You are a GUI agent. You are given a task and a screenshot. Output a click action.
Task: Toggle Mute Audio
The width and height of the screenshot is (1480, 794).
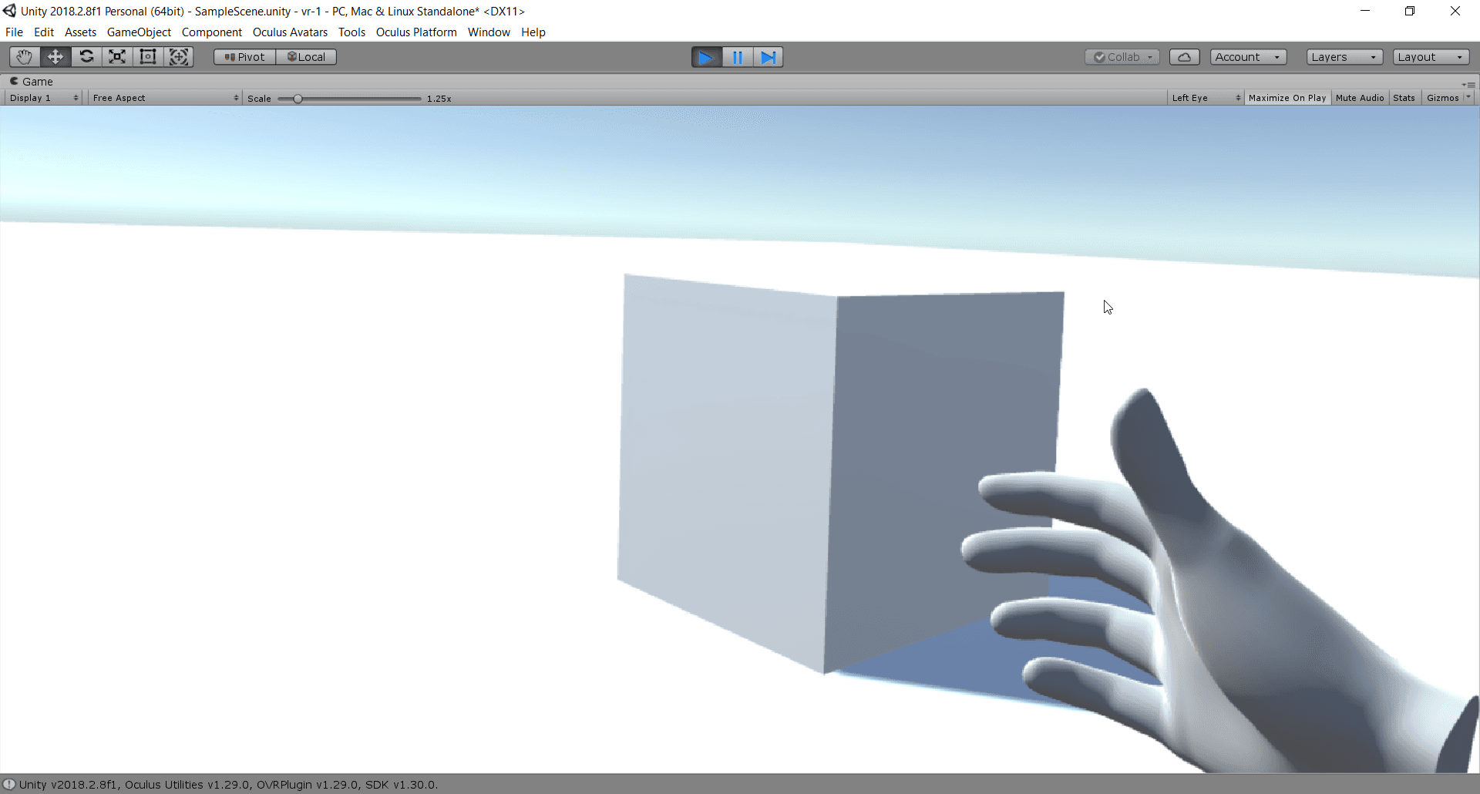pos(1360,98)
